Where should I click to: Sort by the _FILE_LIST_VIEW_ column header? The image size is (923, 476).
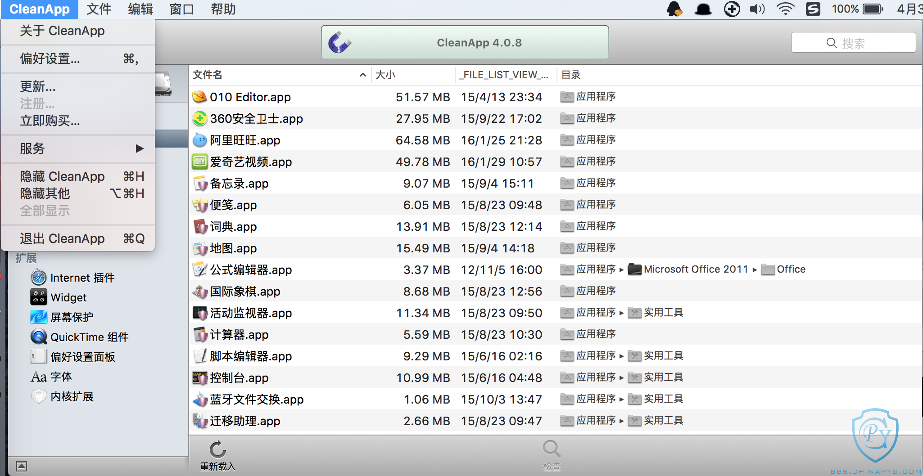[506, 75]
